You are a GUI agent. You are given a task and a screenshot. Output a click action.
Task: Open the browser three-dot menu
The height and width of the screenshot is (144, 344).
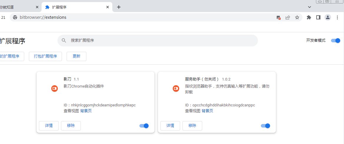coord(338,17)
